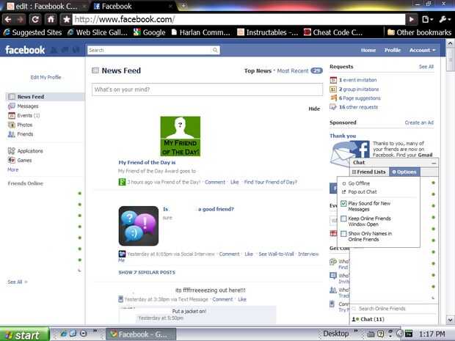Click the group invitations icon
The height and width of the screenshot is (341, 455).
333,89
